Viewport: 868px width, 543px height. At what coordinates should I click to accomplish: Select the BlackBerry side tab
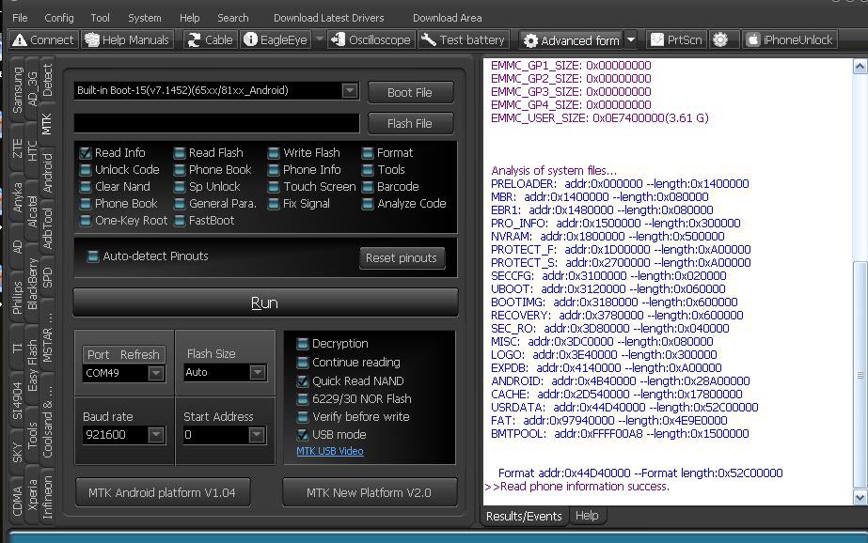(32, 285)
